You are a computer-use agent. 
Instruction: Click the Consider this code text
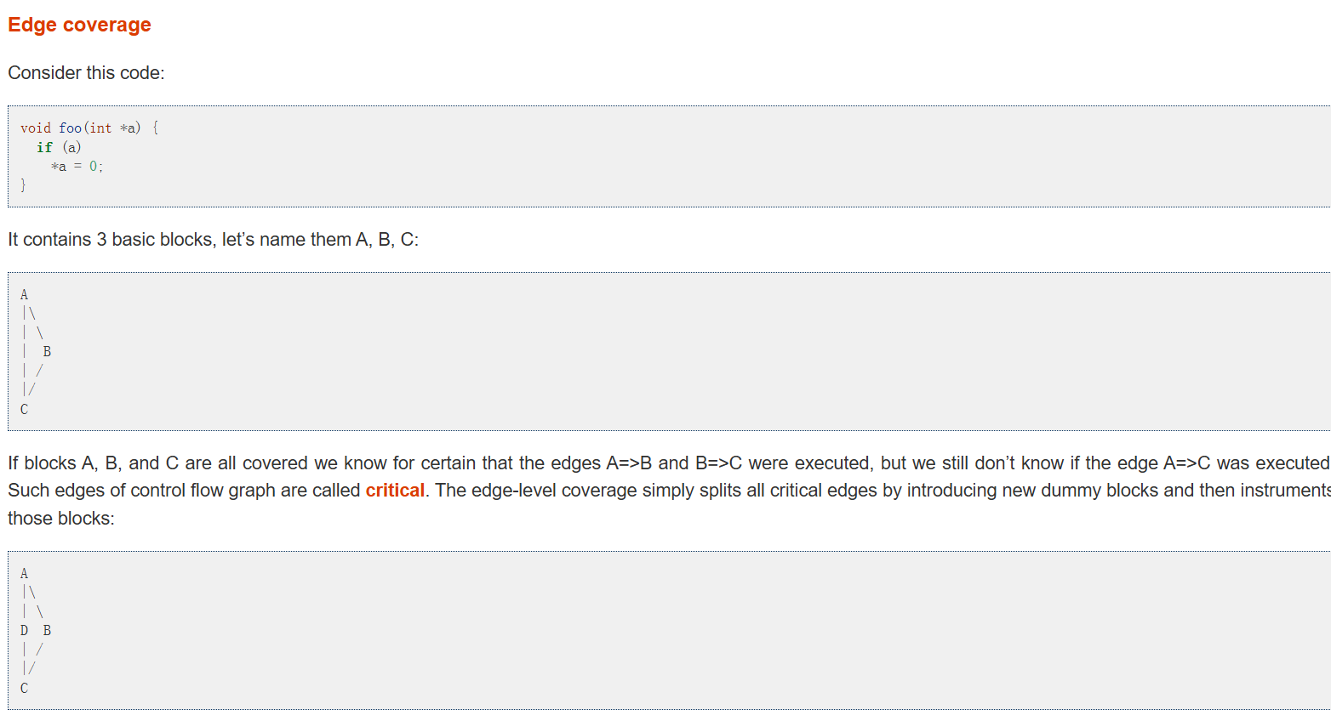coord(86,73)
